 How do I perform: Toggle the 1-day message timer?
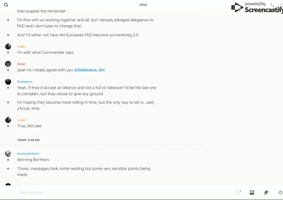pos(238,193)
